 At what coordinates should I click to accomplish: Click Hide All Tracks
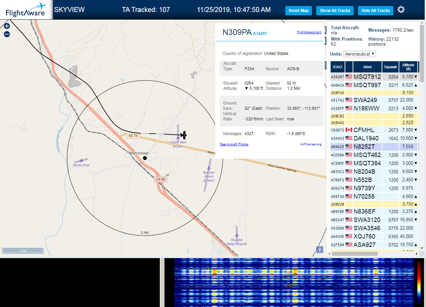click(376, 10)
